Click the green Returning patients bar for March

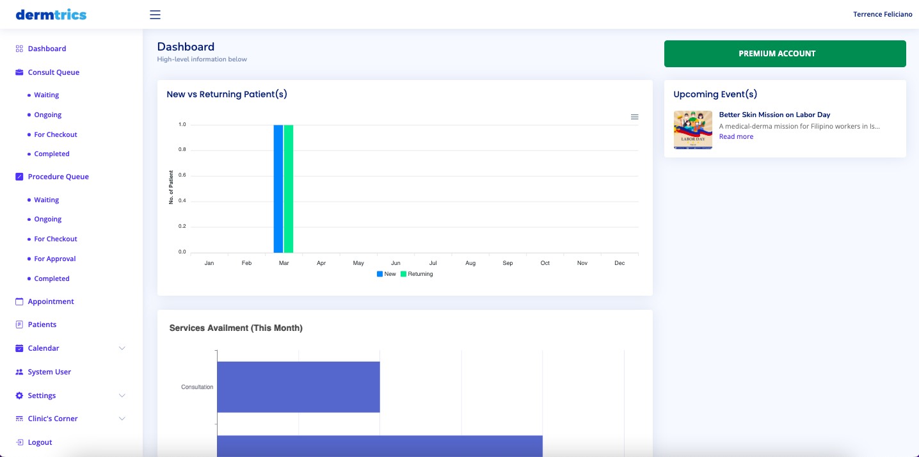[288, 189]
